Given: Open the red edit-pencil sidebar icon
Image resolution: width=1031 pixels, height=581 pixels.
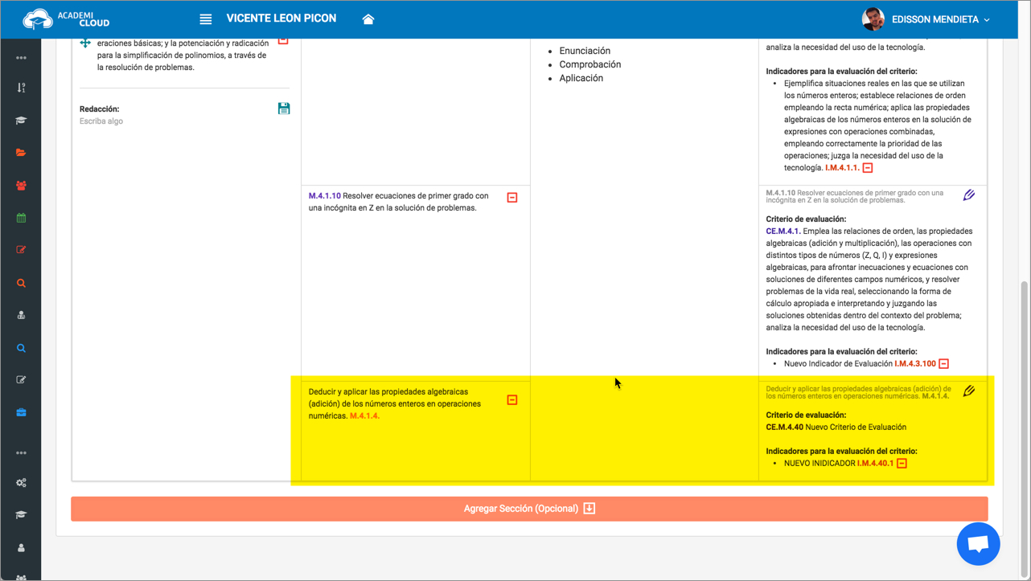Looking at the screenshot, I should (21, 250).
